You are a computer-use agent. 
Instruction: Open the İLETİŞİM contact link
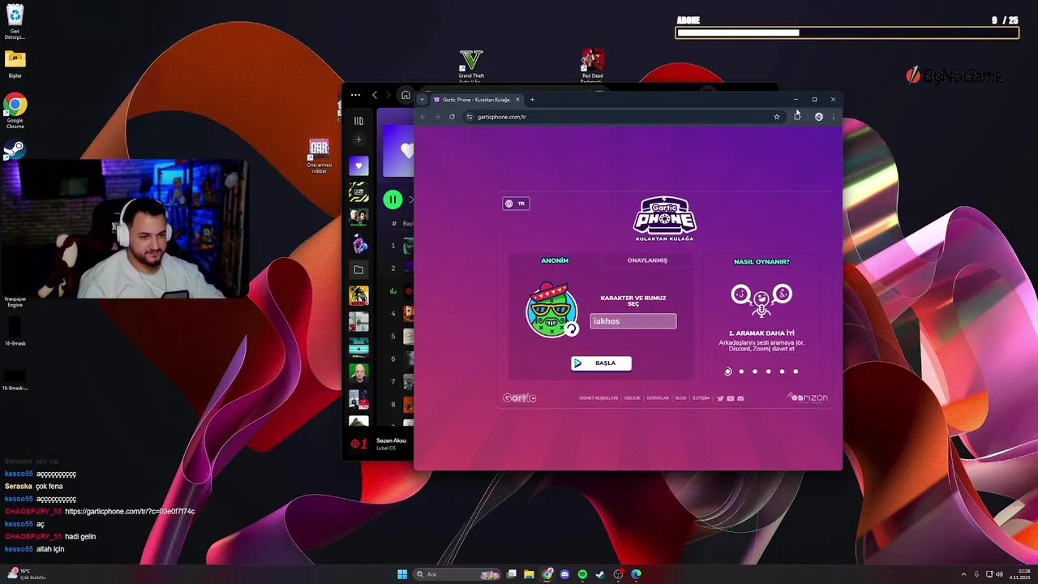pyautogui.click(x=701, y=398)
